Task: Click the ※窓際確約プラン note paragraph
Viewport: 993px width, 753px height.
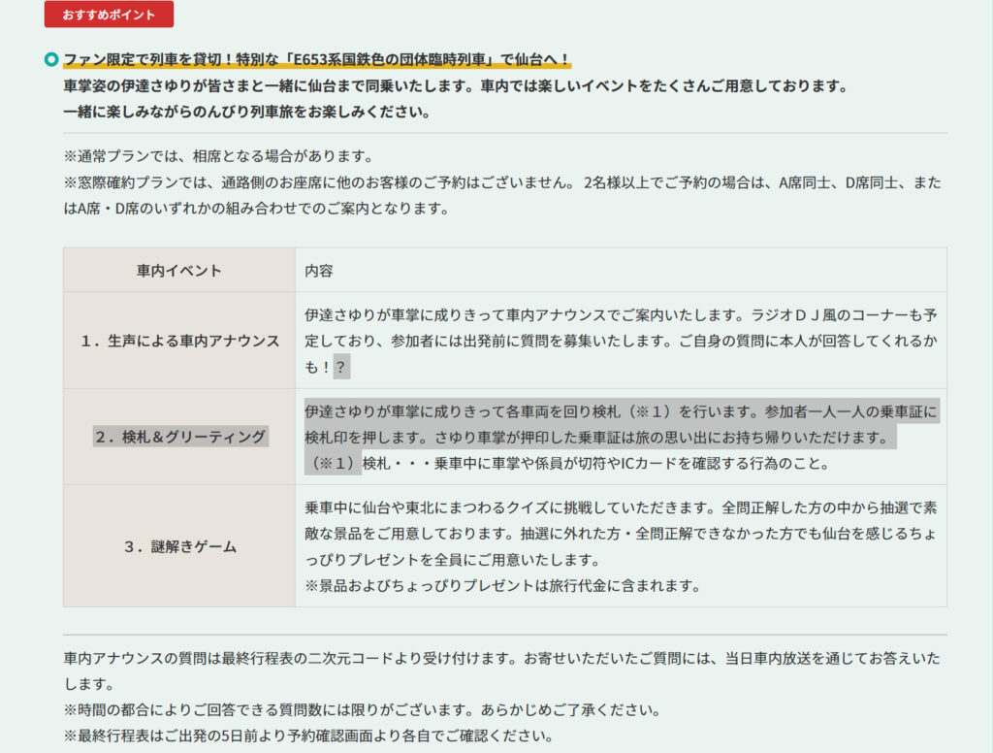Action: point(501,195)
